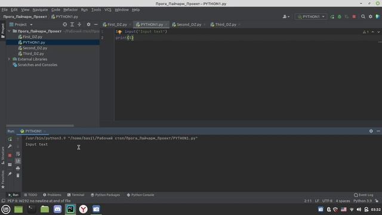Open the Tools menu
The width and height of the screenshot is (382, 215).
click(96, 10)
